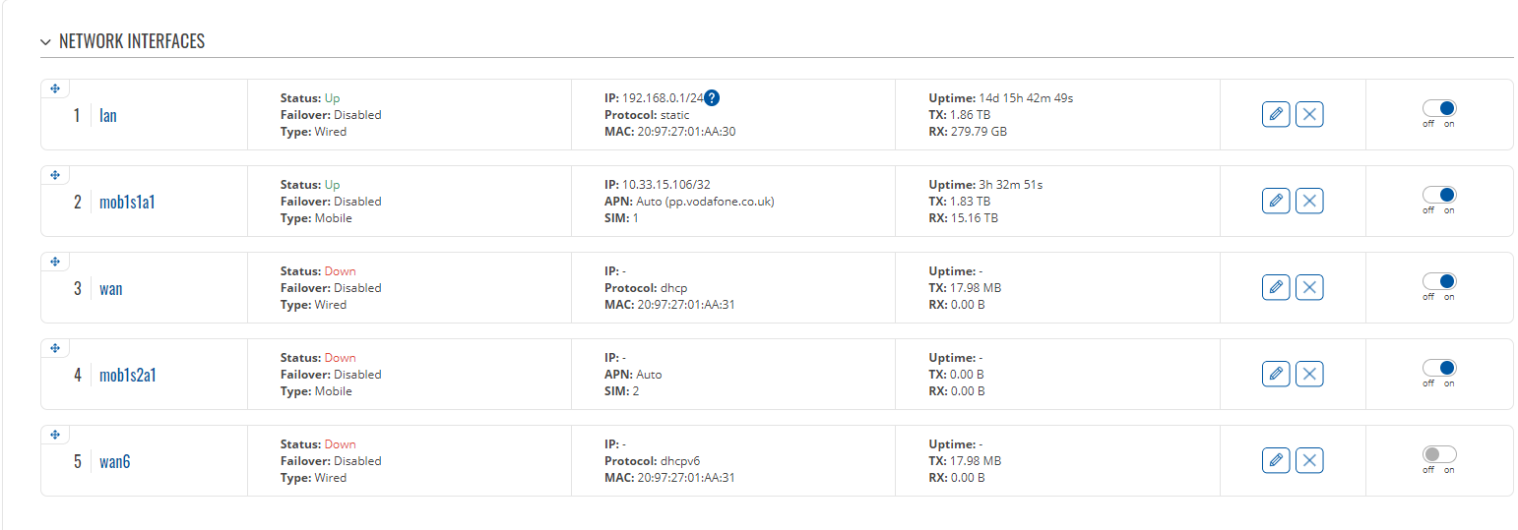Screen dimensions: 1518x530
Task: Collapse the Network Interfaces section chevron
Action: tap(45, 42)
